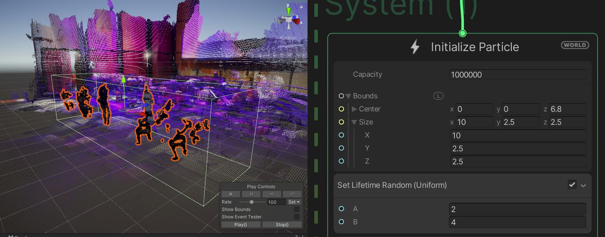Click the Play() button
The height and width of the screenshot is (237, 605).
pyautogui.click(x=240, y=225)
